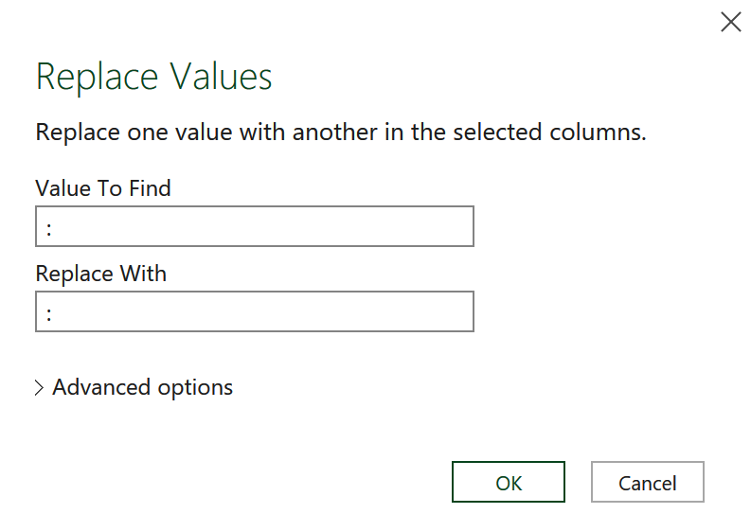This screenshot has width=751, height=514.
Task: Select the colon character in Value To Find
Action: (48, 229)
